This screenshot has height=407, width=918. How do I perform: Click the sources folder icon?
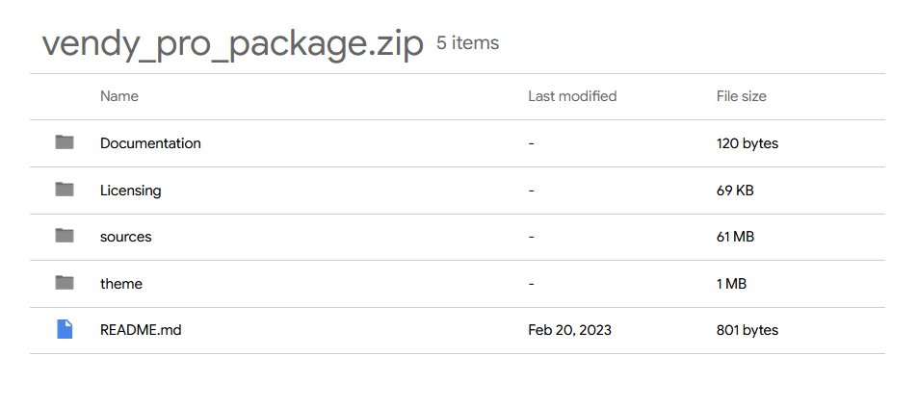[x=65, y=236]
